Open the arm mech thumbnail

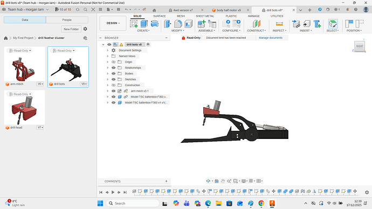pyautogui.click(x=24, y=65)
